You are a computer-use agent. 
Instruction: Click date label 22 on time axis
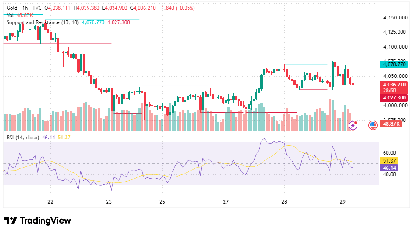[50, 202]
